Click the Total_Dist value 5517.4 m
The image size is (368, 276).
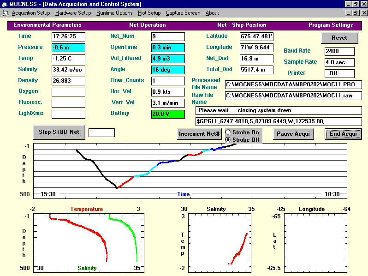(x=256, y=70)
